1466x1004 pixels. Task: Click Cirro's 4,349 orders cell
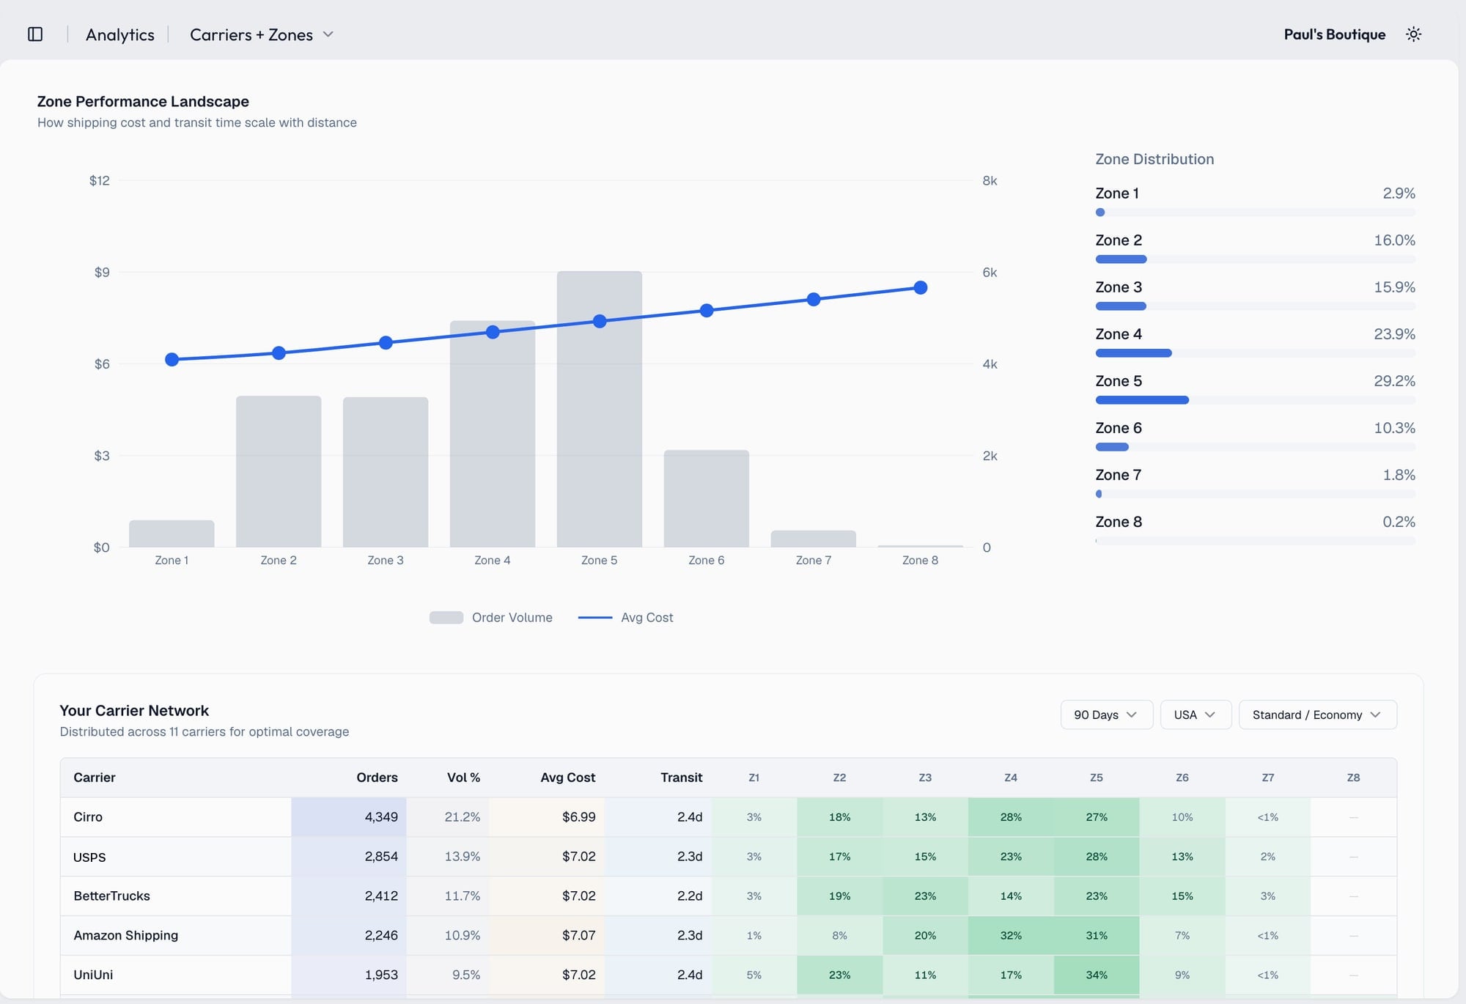pyautogui.click(x=349, y=817)
